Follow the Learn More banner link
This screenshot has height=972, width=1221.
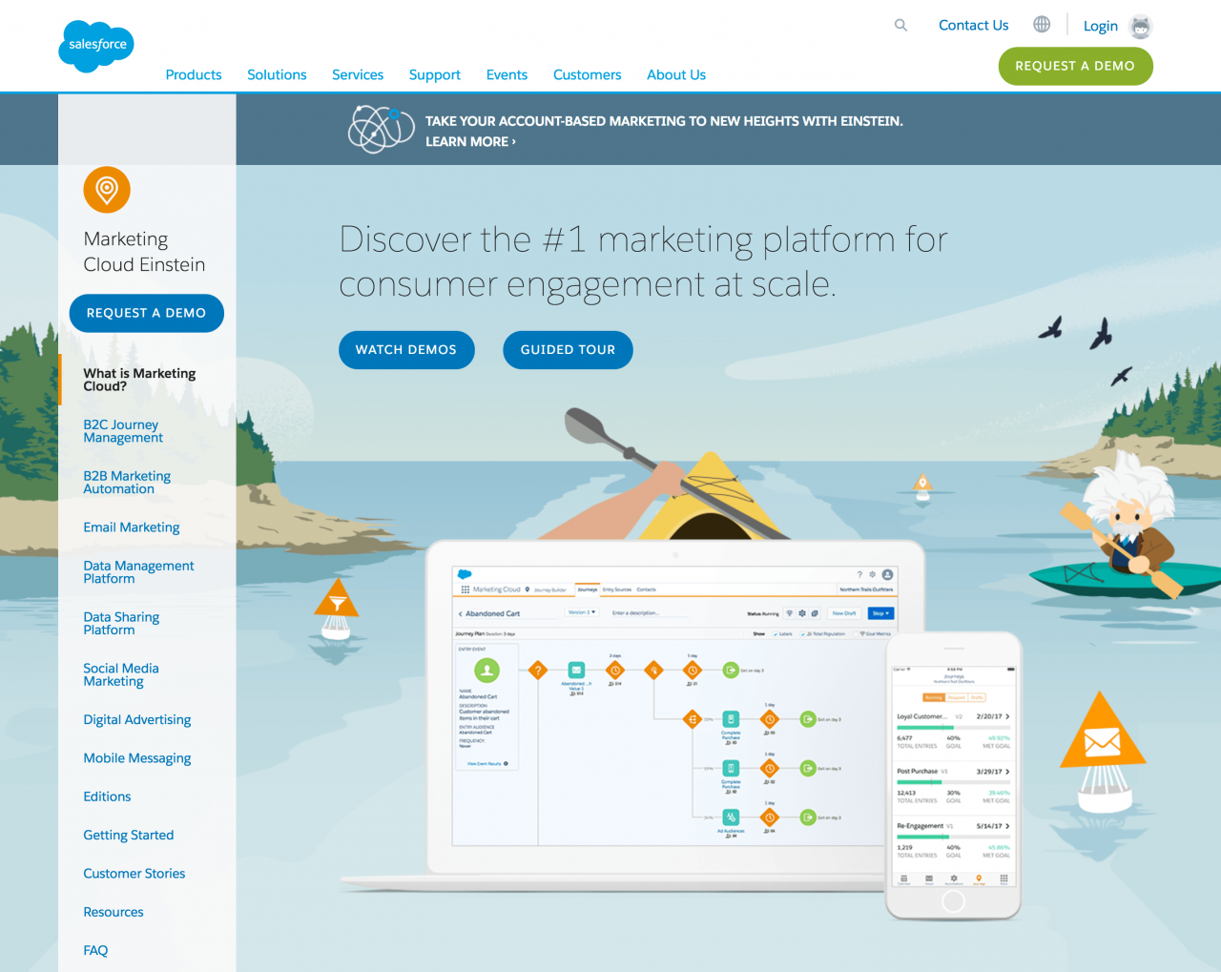pyautogui.click(x=470, y=141)
